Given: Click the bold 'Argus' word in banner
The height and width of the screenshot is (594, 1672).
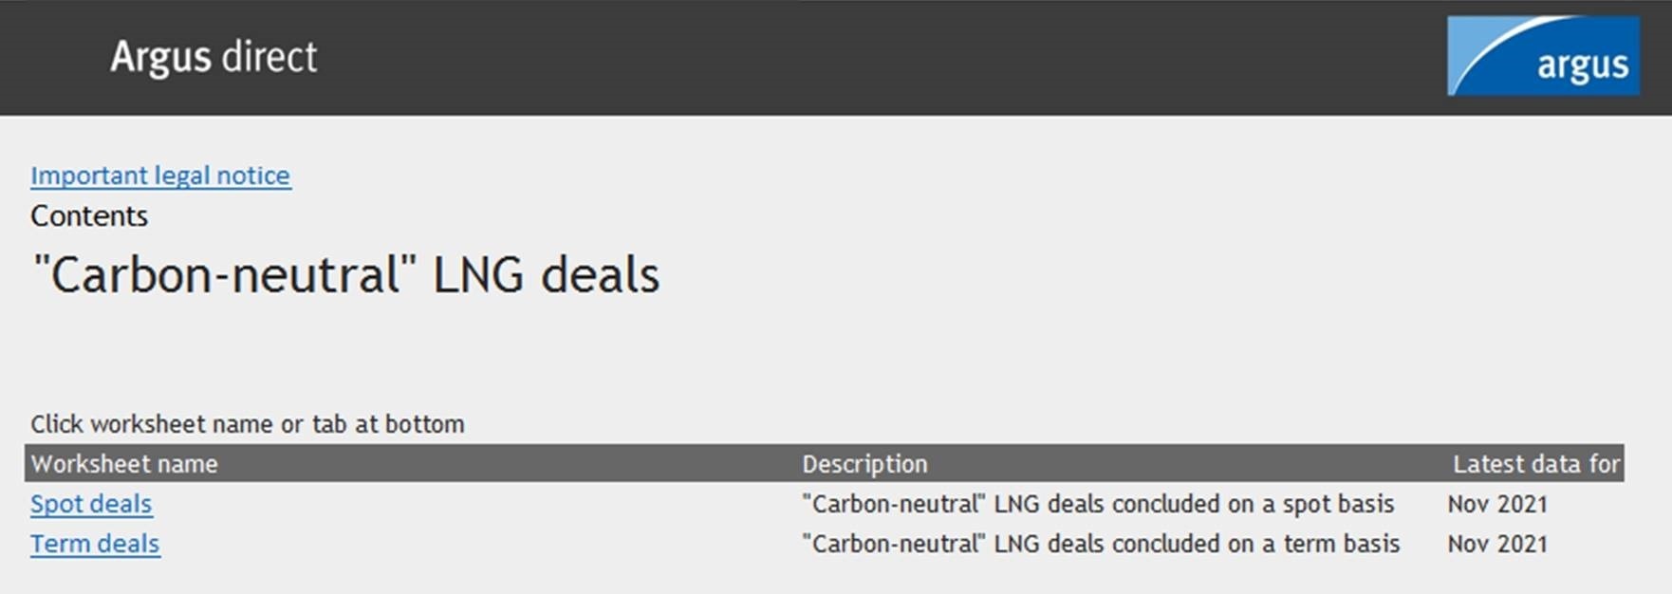Looking at the screenshot, I should 160,57.
